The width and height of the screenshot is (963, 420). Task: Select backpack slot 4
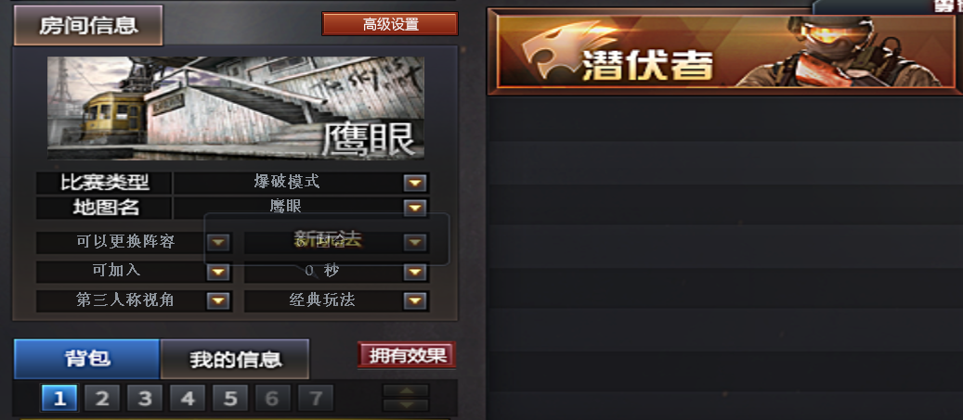click(188, 400)
